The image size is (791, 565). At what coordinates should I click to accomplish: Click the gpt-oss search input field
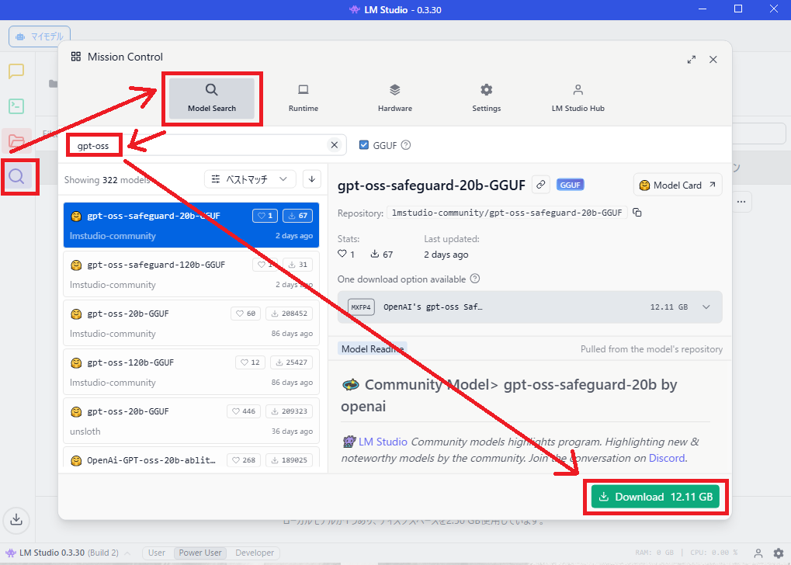tap(206, 145)
